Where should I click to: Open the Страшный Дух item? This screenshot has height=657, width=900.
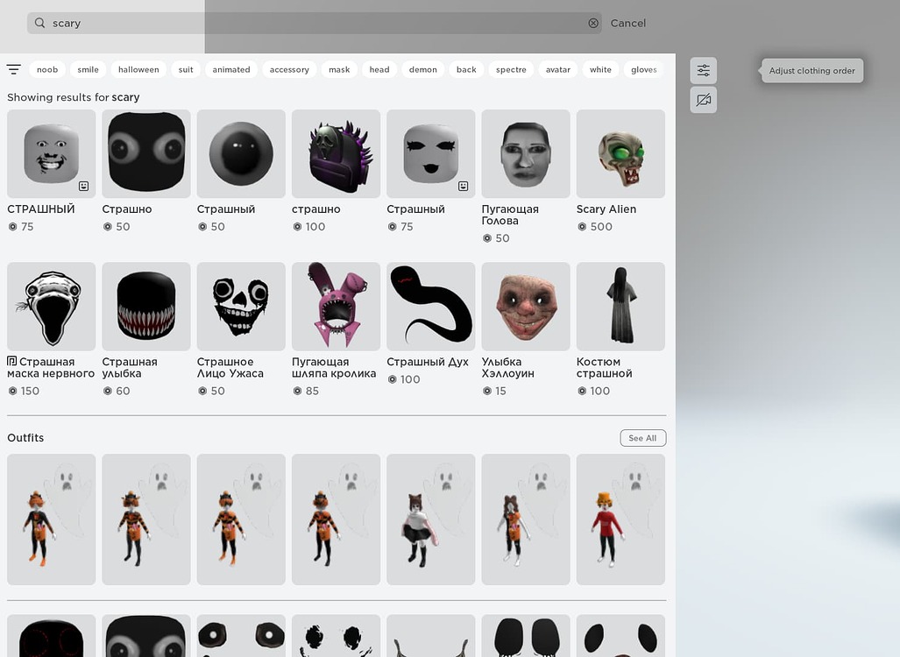[x=430, y=306]
